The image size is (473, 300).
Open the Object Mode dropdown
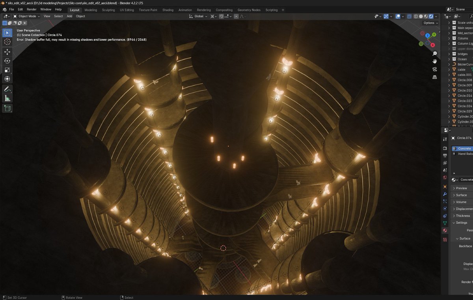(26, 16)
